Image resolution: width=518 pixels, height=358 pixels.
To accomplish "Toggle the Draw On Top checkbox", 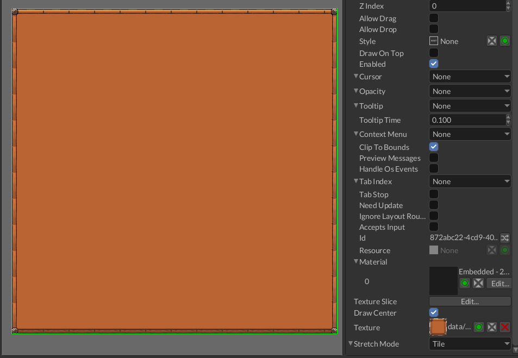I will 434,53.
